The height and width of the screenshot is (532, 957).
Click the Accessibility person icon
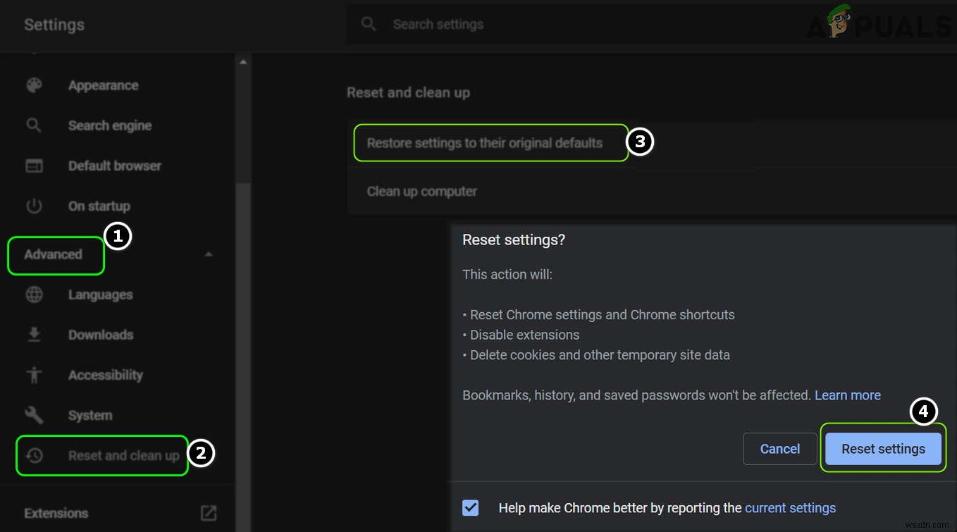click(34, 375)
